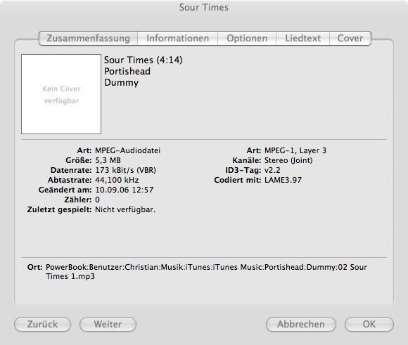Viewport: 408px width, 345px height.
Task: Click the album name 'Dummy'
Action: click(x=121, y=83)
